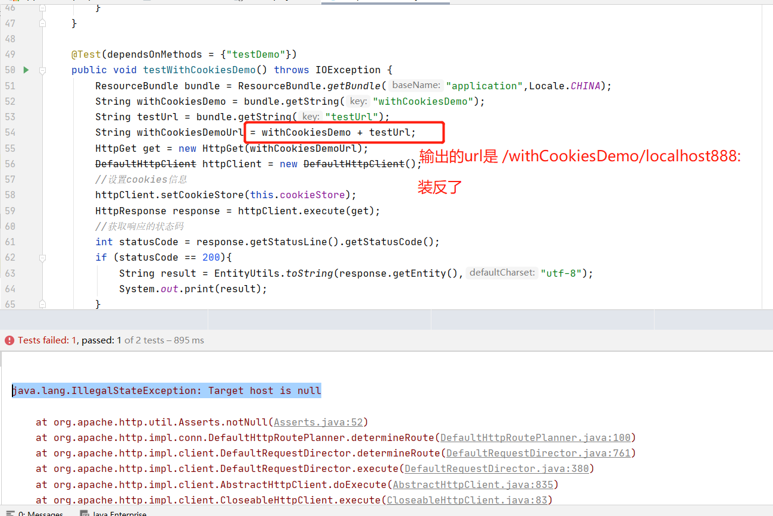This screenshot has height=516, width=773.
Task: Collapse the testWithCookiesDemo method fold at line 50
Action: pyautogui.click(x=42, y=70)
